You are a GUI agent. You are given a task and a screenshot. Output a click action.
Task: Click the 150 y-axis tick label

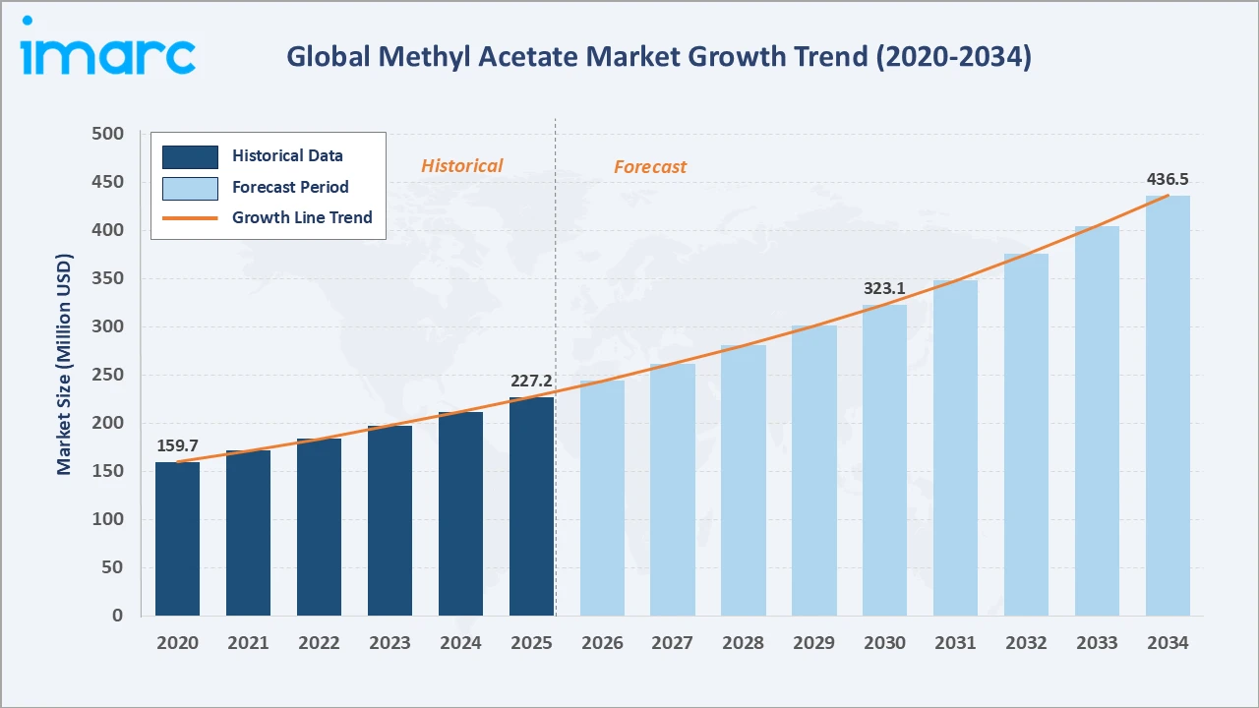[108, 471]
